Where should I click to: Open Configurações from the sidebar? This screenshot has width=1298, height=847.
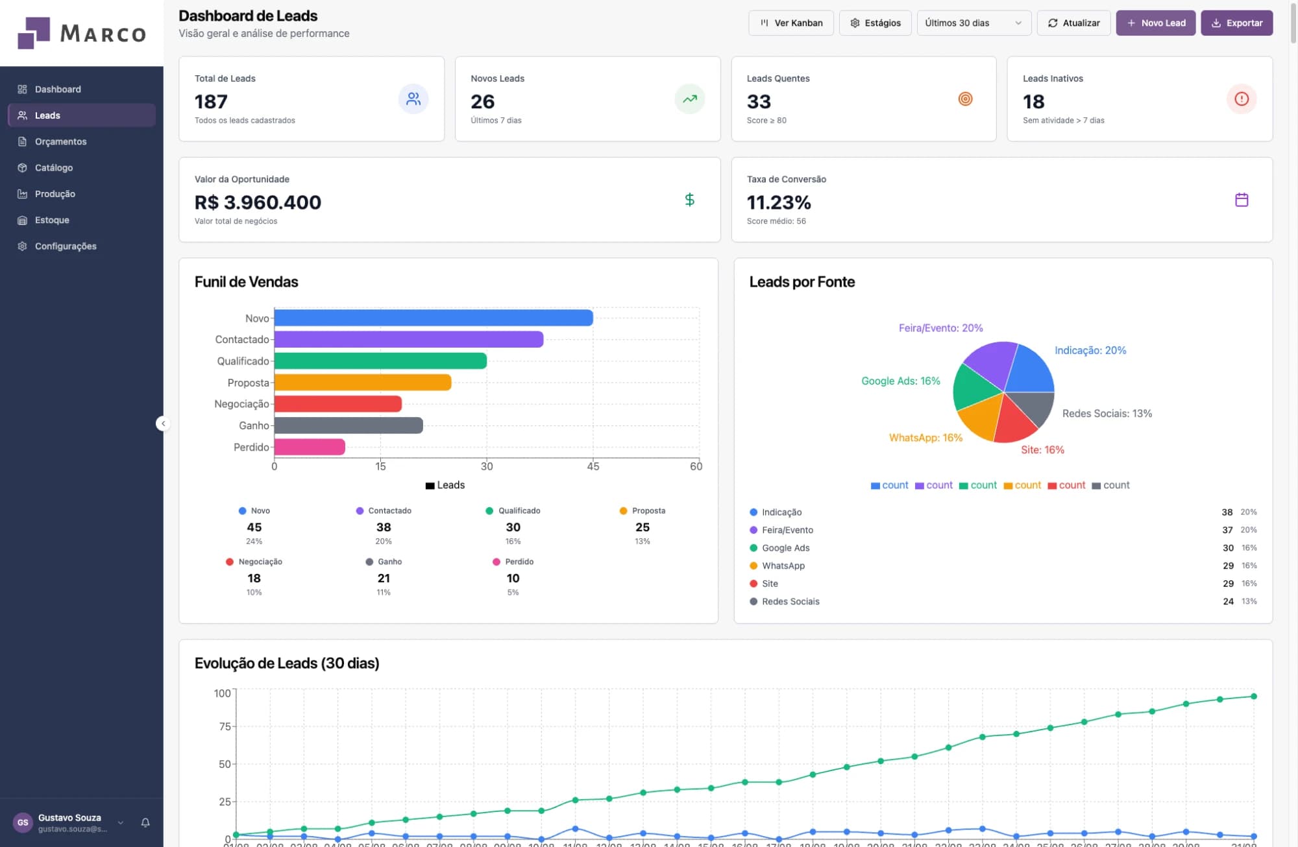click(x=82, y=246)
